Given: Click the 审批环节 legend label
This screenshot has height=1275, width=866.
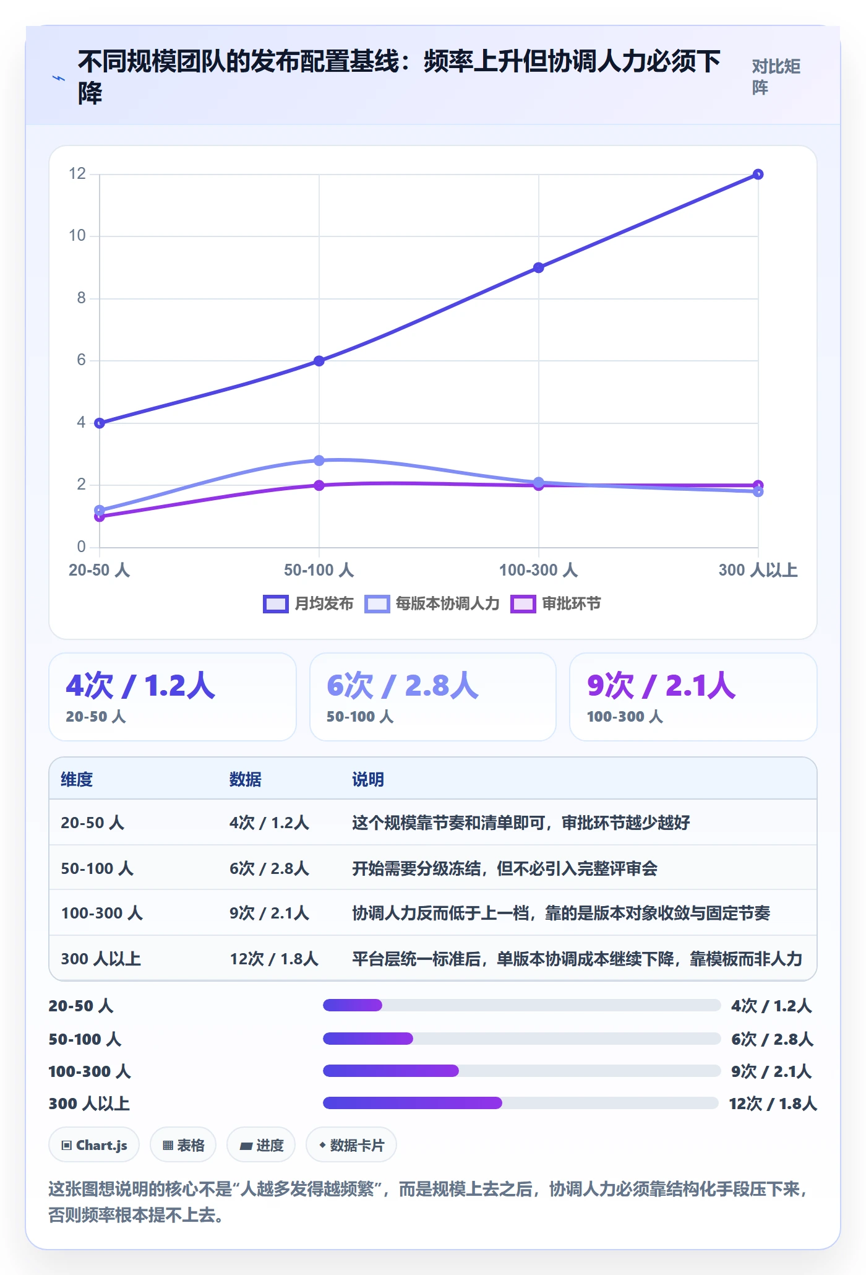Looking at the screenshot, I should (571, 603).
